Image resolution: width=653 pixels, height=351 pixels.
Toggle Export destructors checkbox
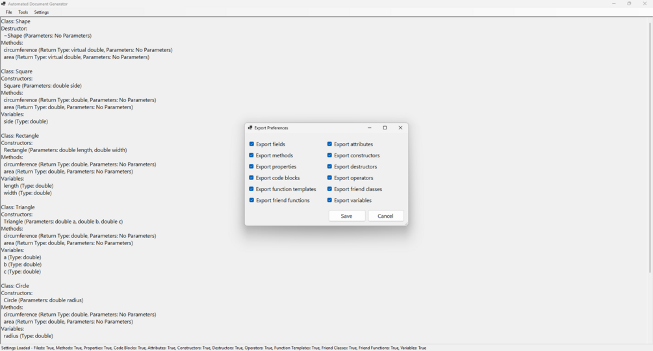coord(329,166)
